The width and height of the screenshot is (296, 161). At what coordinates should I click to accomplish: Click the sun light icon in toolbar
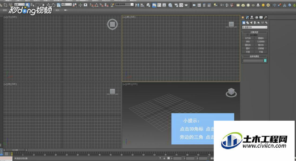pos(263,5)
